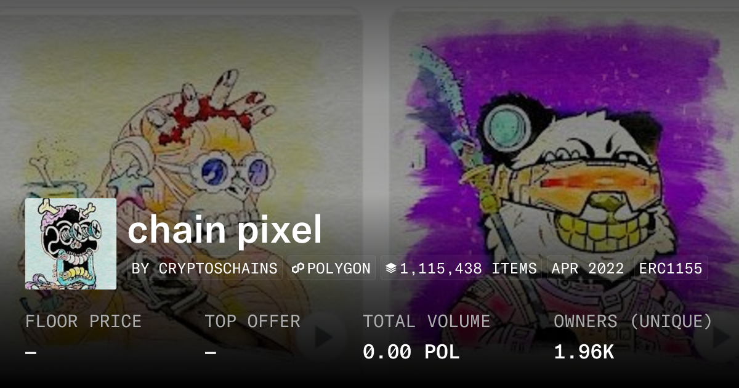Click the FLOOR PRICE label
739x388 pixels.
point(83,321)
